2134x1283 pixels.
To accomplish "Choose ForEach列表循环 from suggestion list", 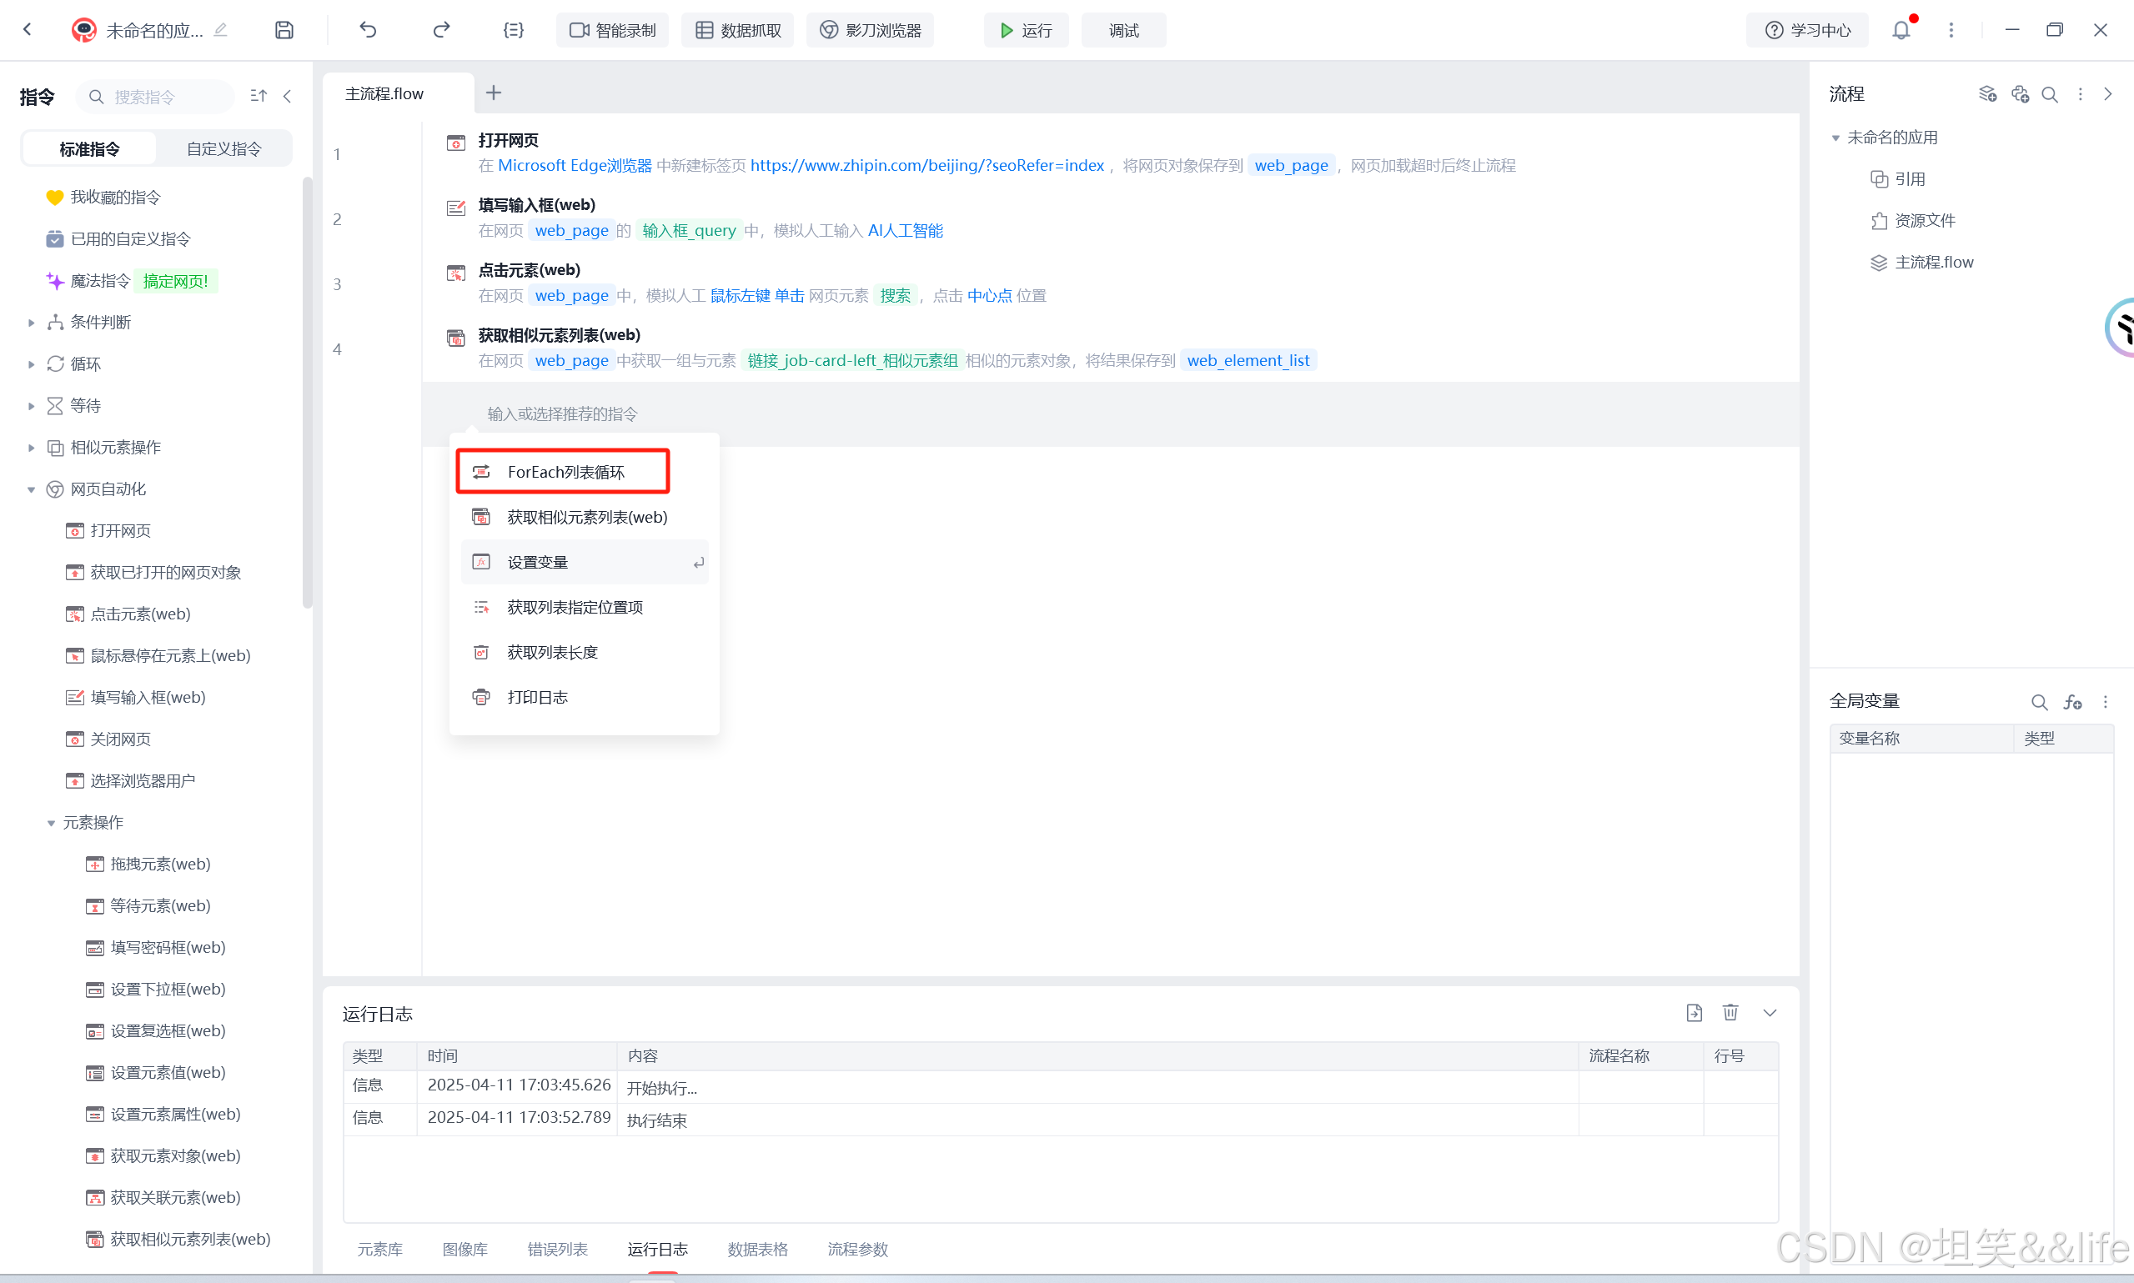I will point(564,472).
